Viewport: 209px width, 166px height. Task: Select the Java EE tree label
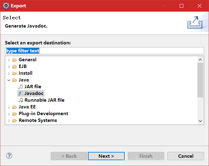[27, 107]
